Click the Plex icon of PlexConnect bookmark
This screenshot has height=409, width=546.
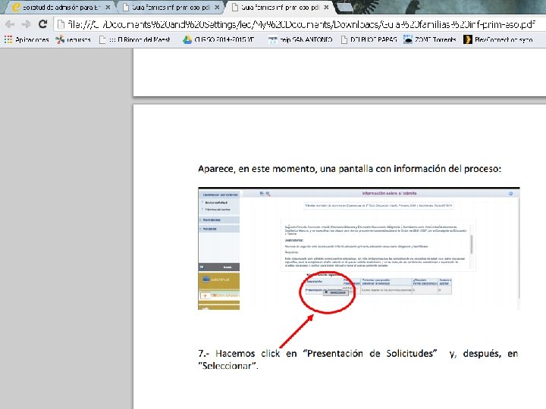[x=468, y=39]
